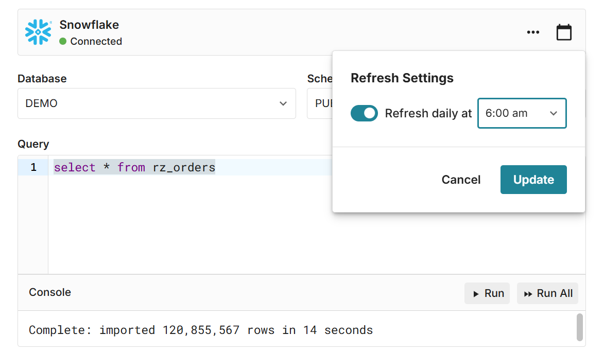Open the partially hidden Schema dropdown
This screenshot has width=604, height=352.
319,103
